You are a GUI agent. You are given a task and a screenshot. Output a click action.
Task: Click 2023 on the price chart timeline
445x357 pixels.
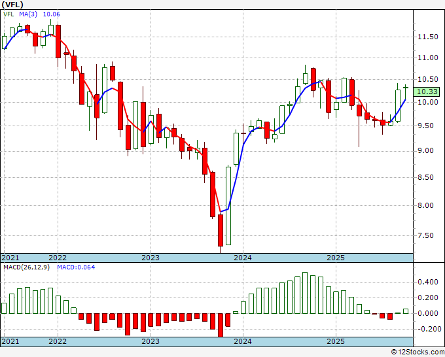tap(151, 258)
